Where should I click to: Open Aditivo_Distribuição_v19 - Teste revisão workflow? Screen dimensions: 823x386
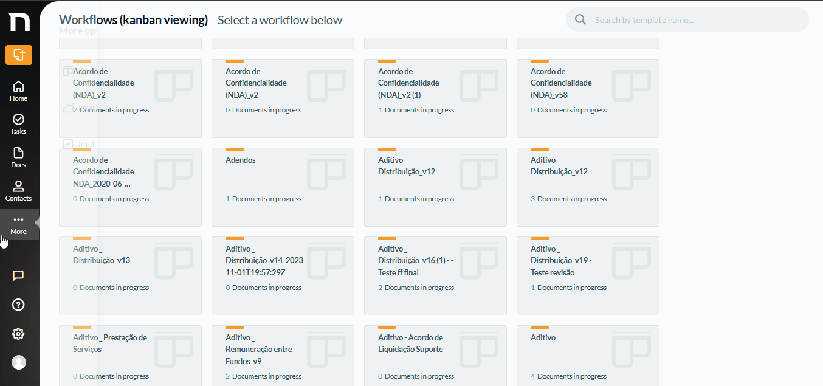point(588,276)
